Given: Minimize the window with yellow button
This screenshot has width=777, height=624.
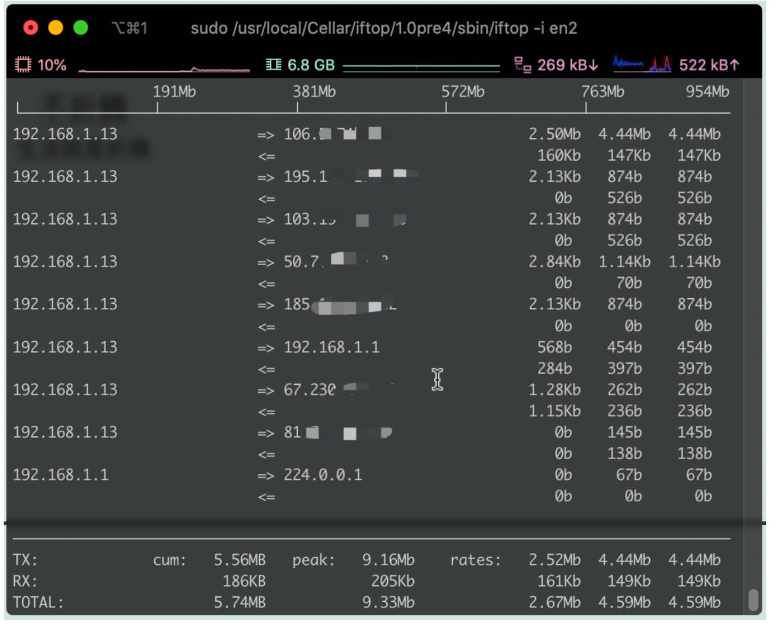Looking at the screenshot, I should coord(56,28).
